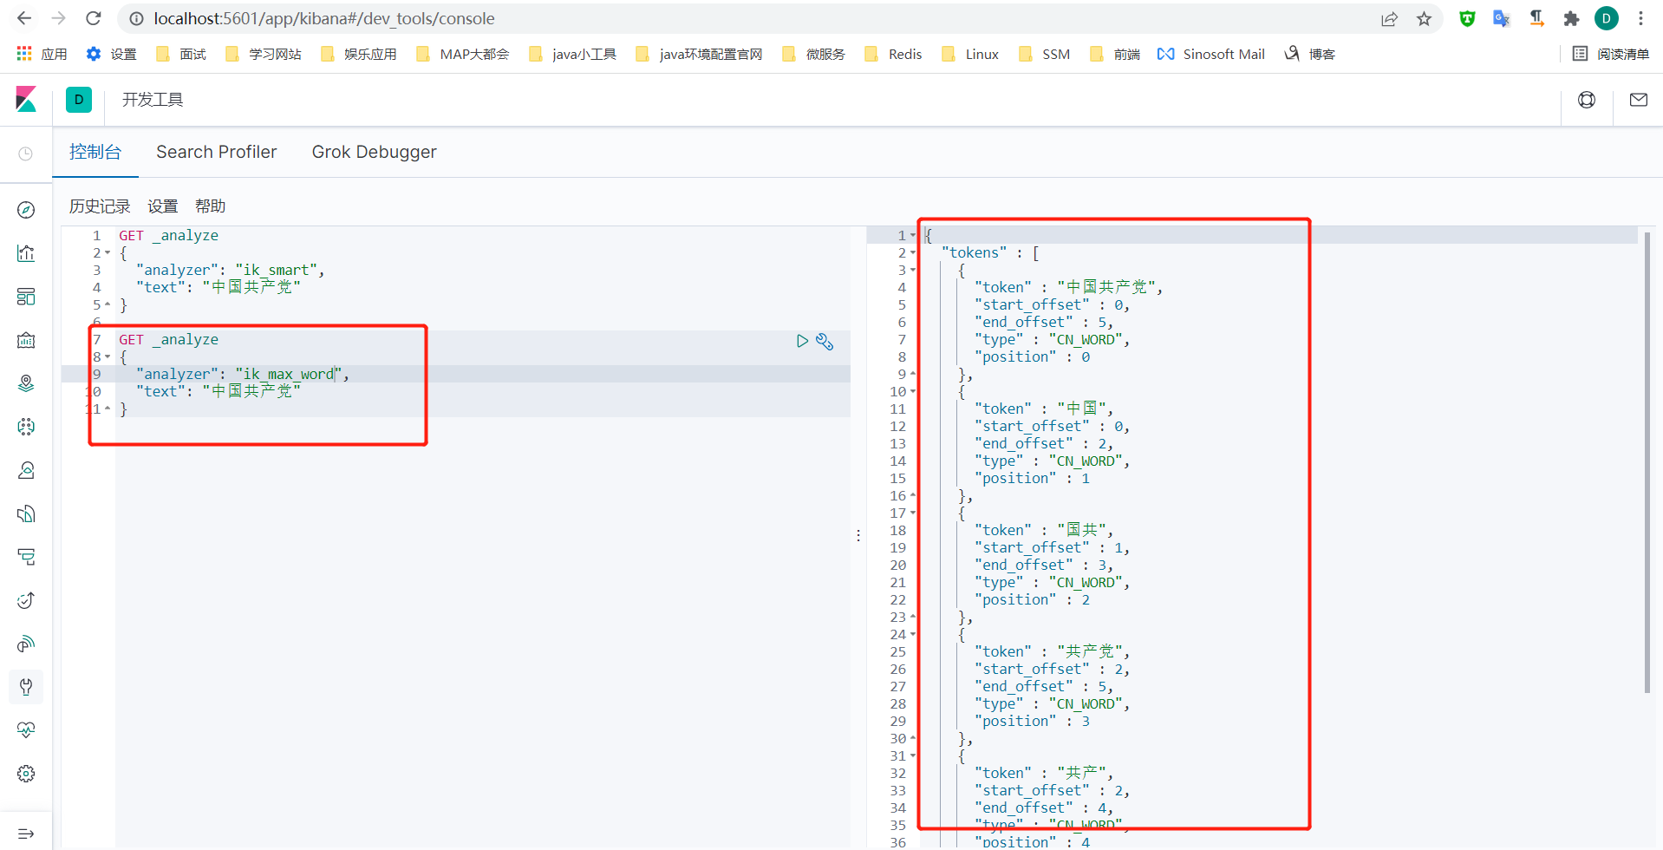The image size is (1663, 850).
Task: Open 阅读清单 reading list
Action: point(1611,54)
